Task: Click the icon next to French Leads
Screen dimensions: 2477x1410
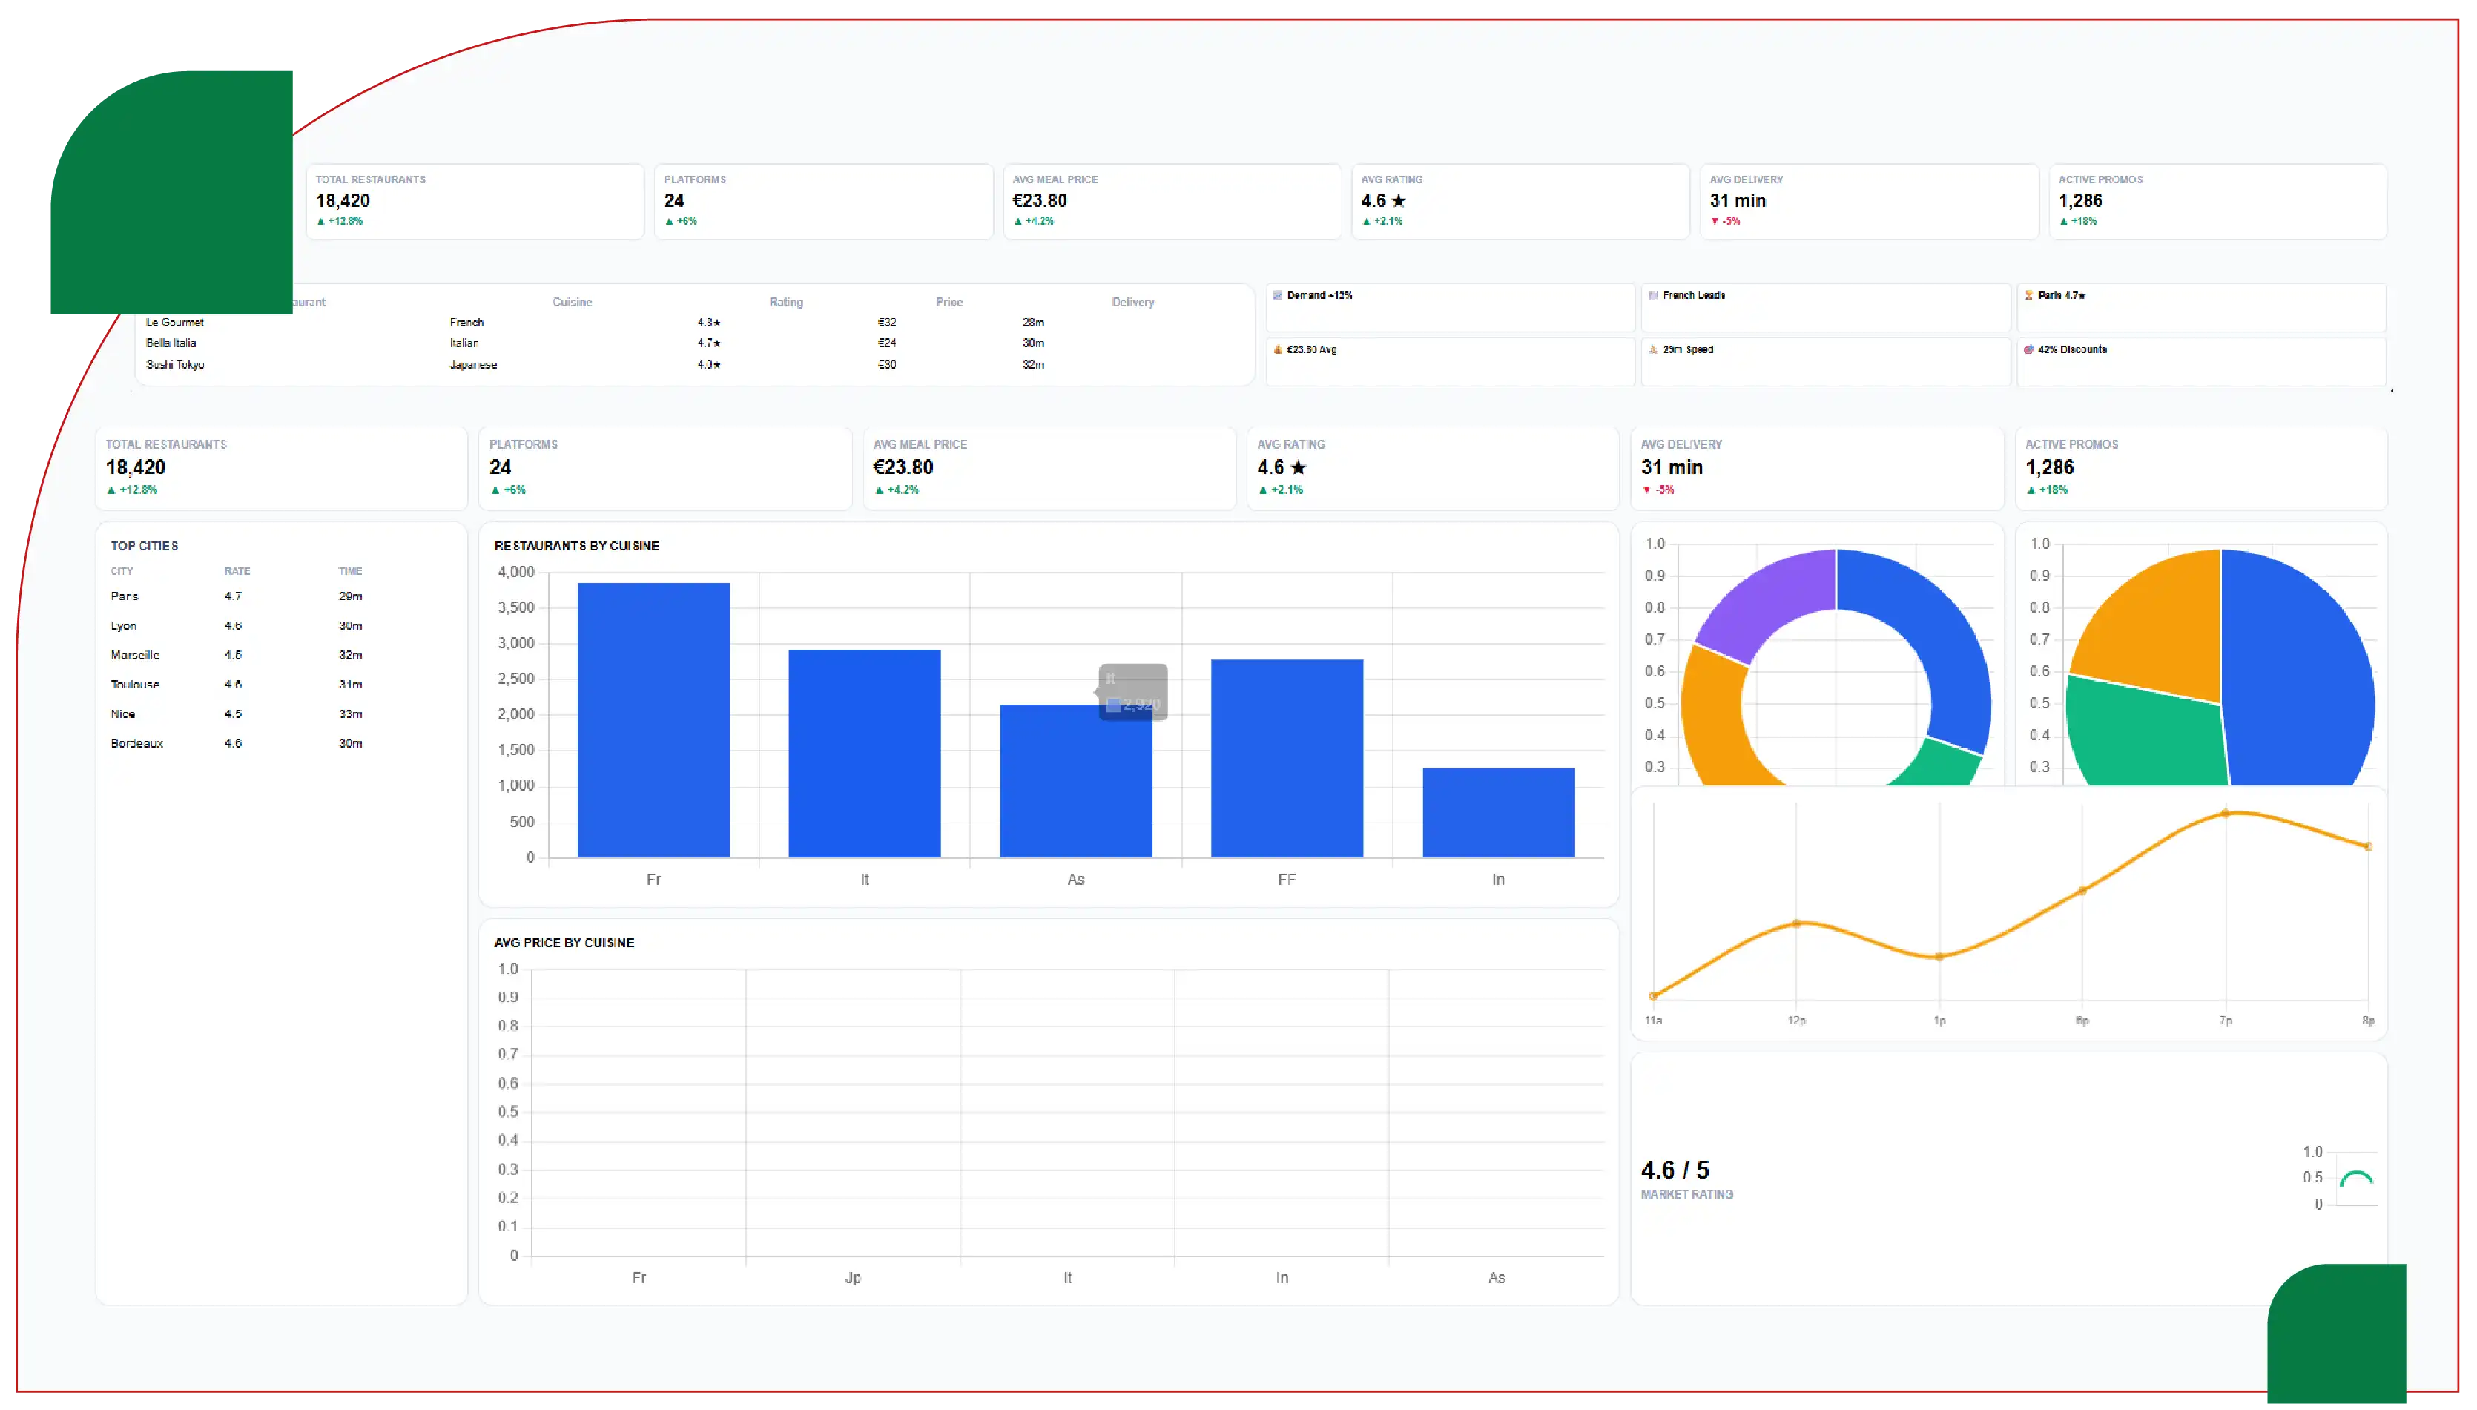Action: [x=1653, y=295]
